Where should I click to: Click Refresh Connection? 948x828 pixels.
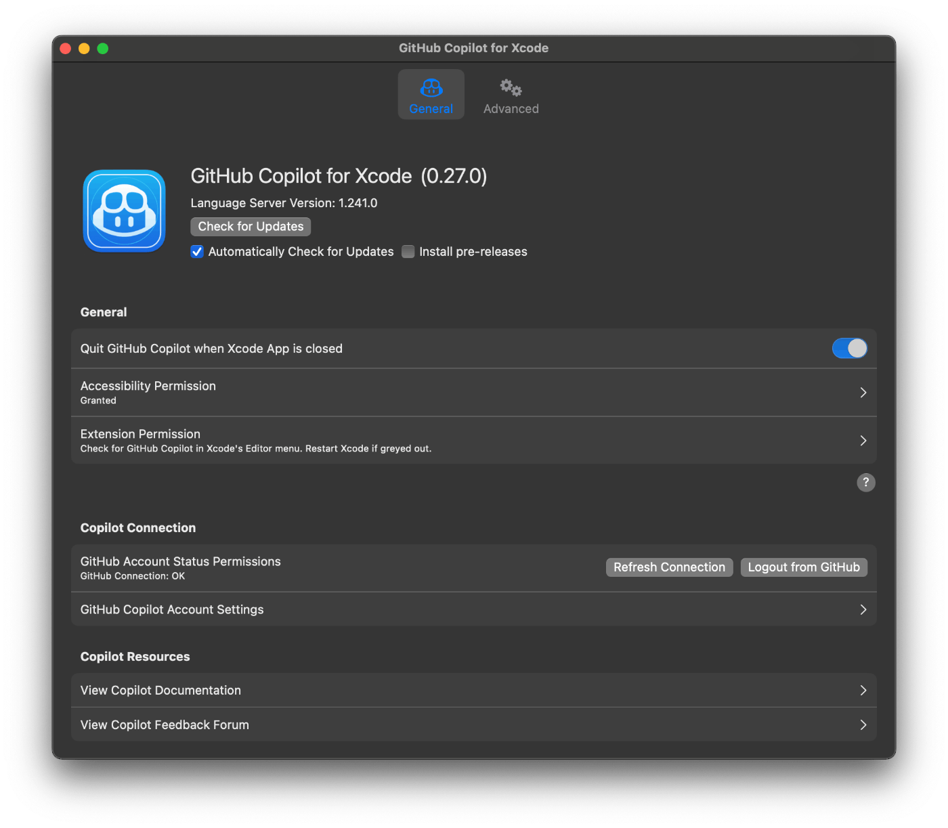point(669,567)
